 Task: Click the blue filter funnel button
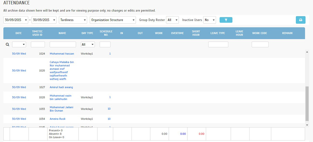click(x=226, y=20)
